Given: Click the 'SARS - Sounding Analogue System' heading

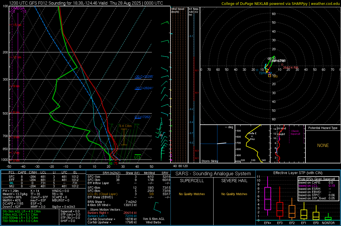Looking at the screenshot, I should [213, 174].
